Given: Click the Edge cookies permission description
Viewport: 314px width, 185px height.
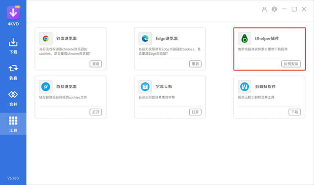Looking at the screenshot, I should coord(170,51).
